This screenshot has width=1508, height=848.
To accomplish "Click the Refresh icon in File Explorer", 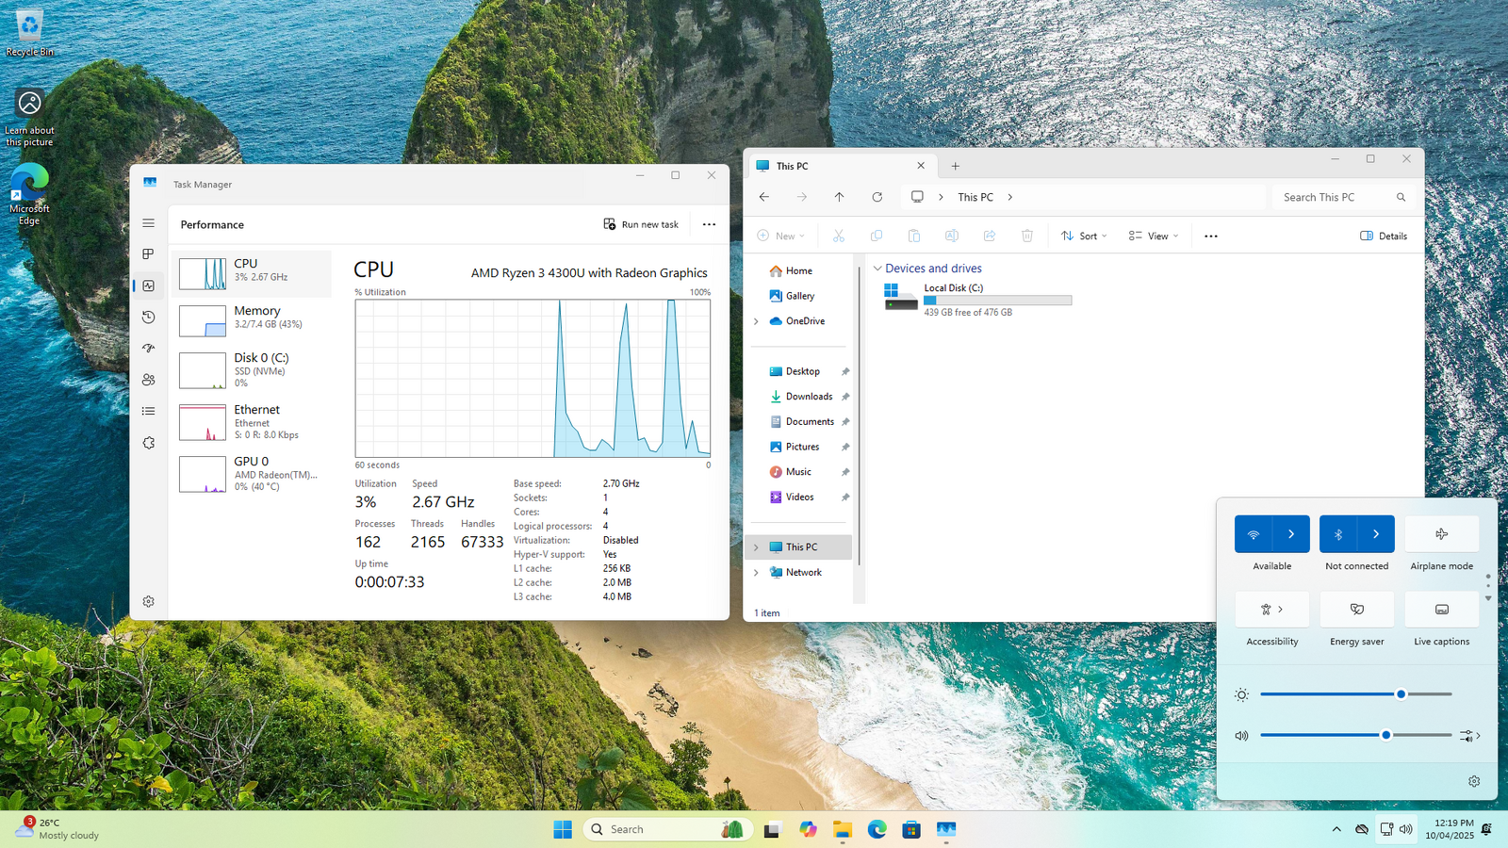I will pyautogui.click(x=877, y=197).
